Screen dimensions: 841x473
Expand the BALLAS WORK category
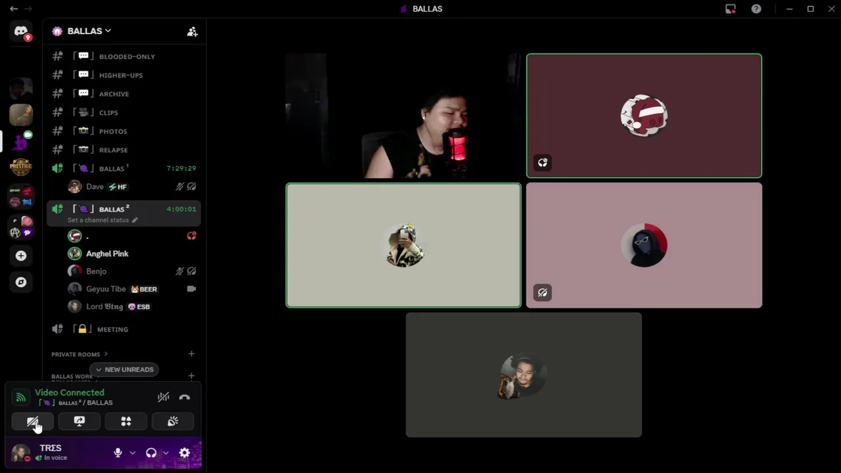pos(72,376)
